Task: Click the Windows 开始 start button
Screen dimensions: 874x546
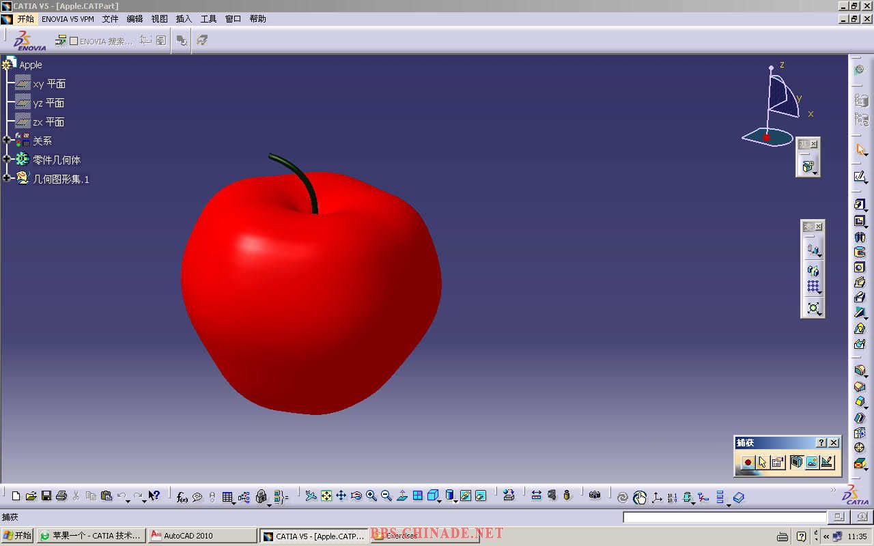Action: point(17,536)
